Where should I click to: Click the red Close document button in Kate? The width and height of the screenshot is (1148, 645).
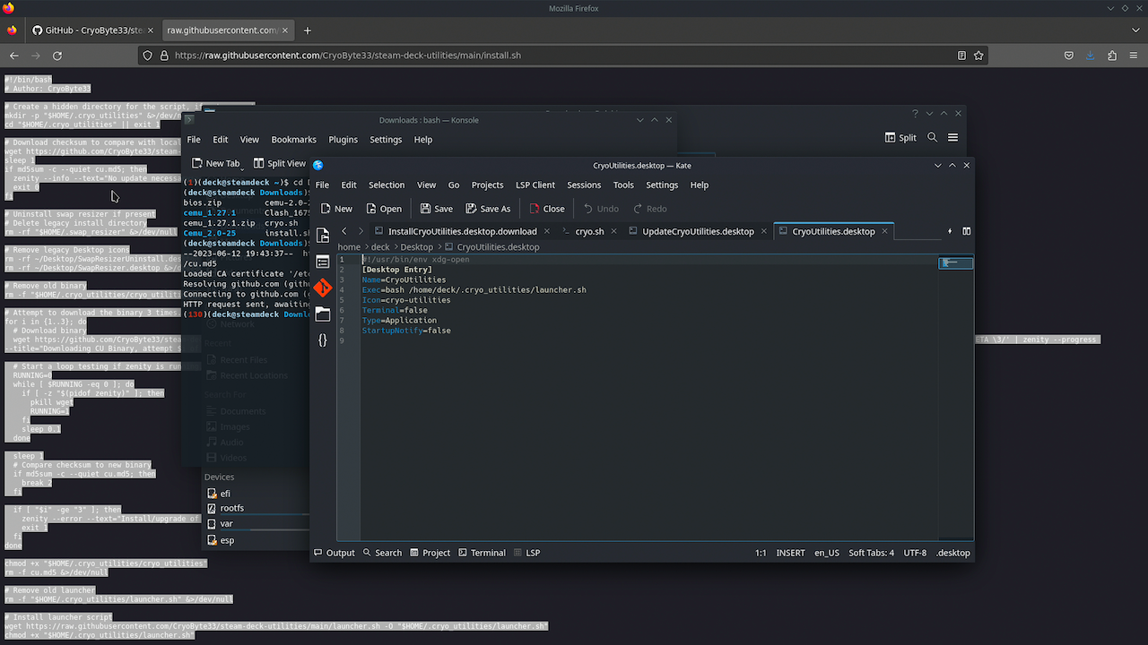point(547,209)
